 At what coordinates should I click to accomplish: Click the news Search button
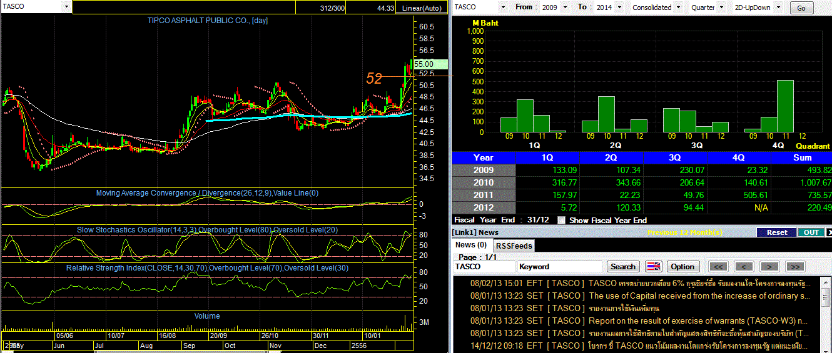[623, 266]
